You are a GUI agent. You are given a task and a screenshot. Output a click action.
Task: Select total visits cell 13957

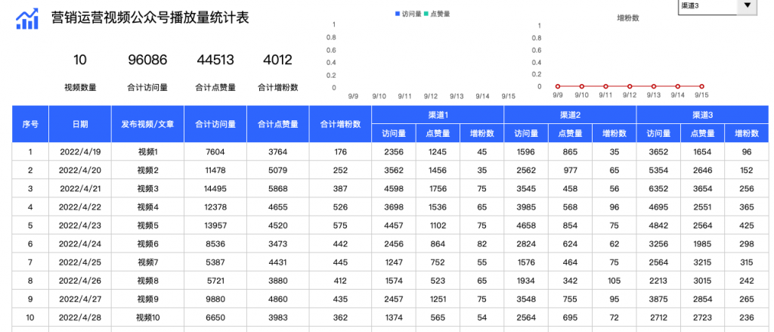tap(215, 225)
